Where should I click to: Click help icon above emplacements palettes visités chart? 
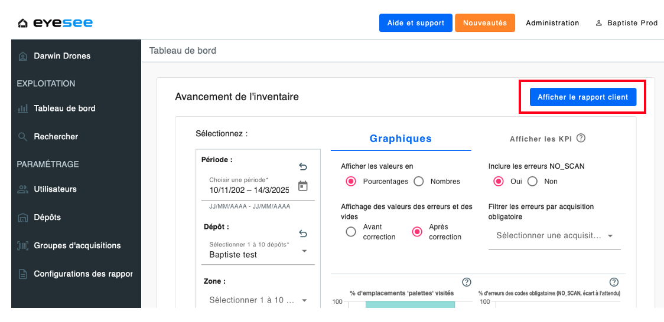(x=467, y=282)
